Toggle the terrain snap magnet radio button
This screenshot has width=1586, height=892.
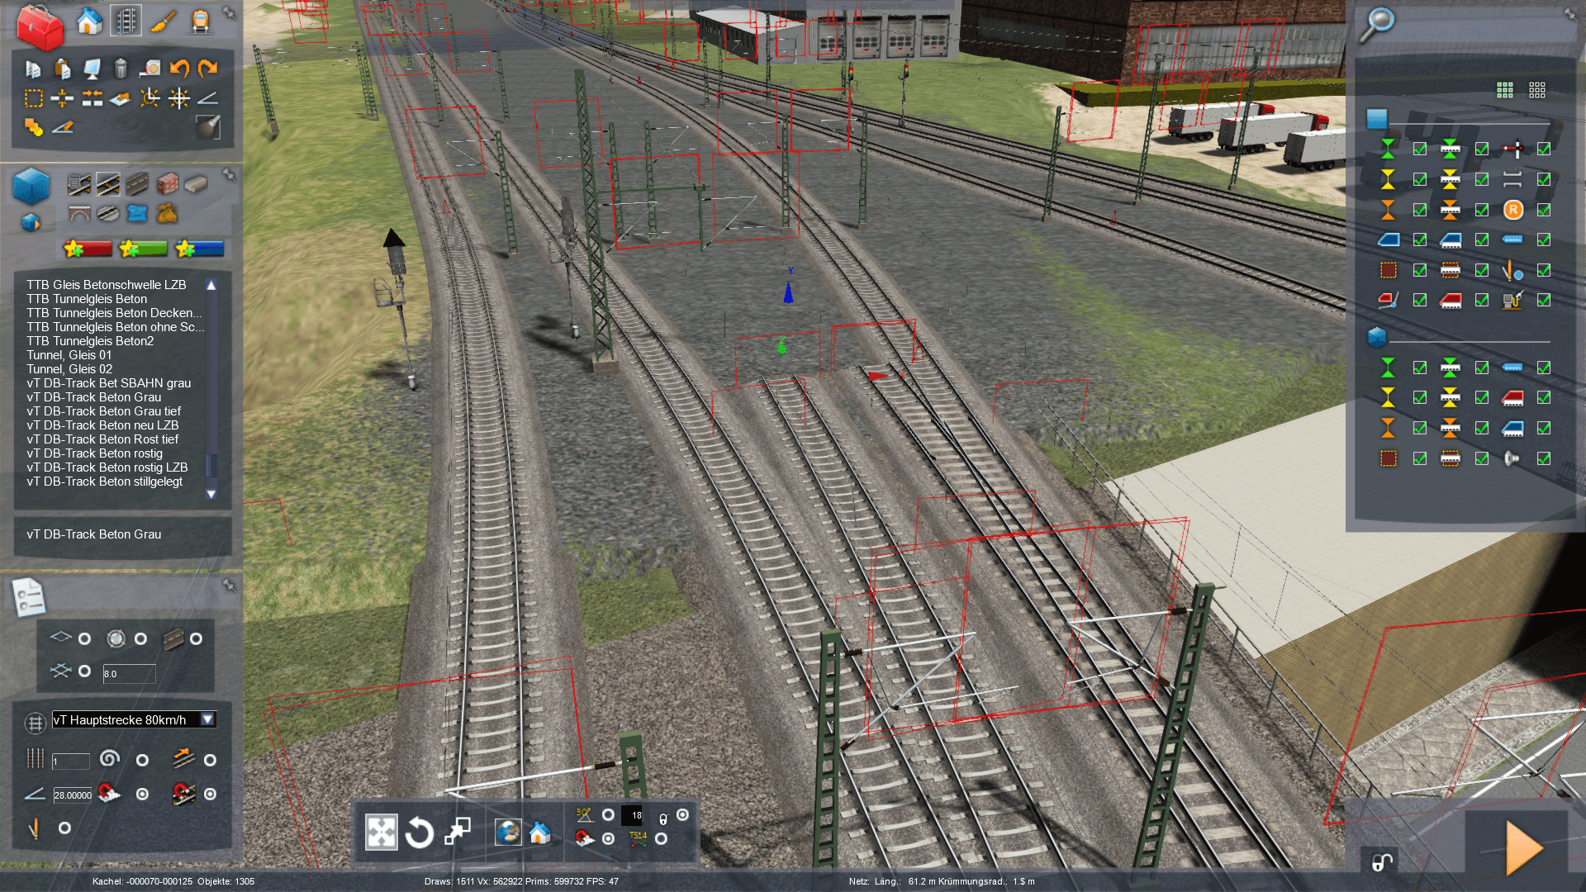(x=142, y=794)
